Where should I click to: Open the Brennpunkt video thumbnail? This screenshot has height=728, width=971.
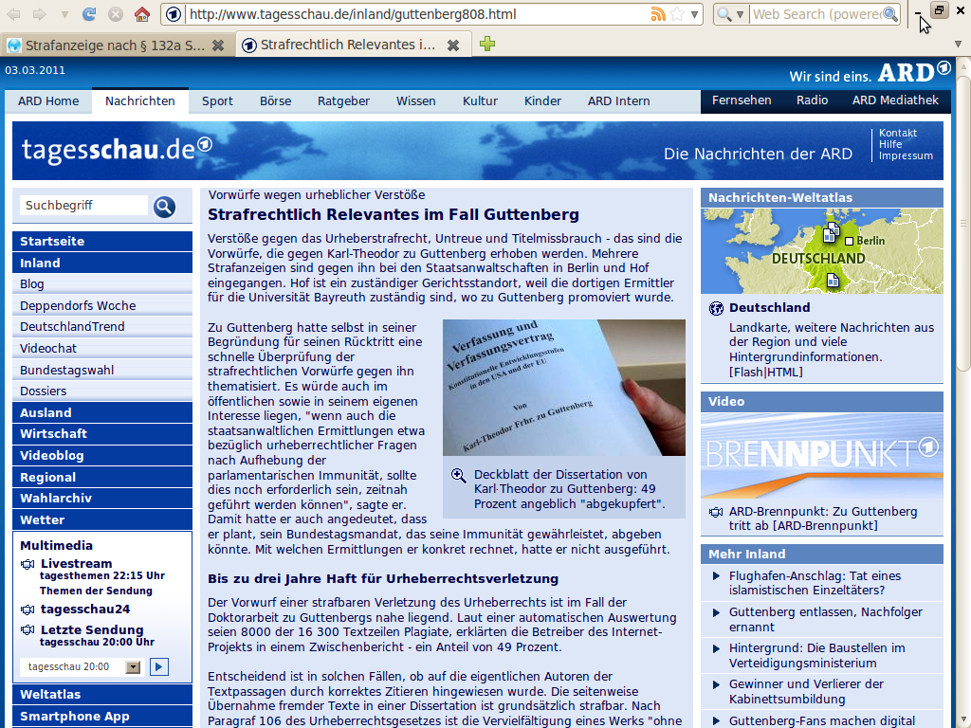822,456
